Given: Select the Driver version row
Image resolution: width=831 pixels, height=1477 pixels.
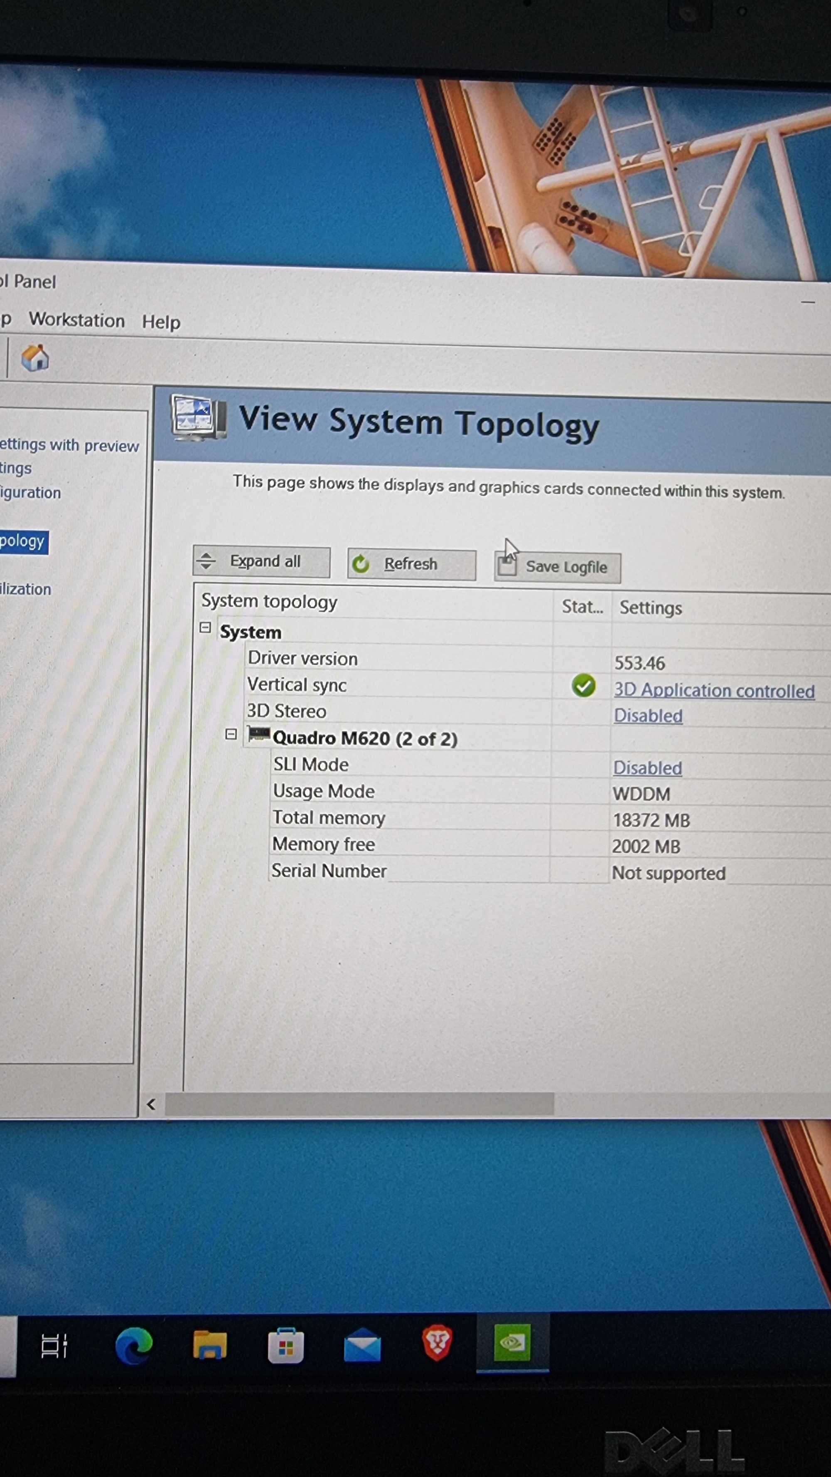Looking at the screenshot, I should point(302,658).
